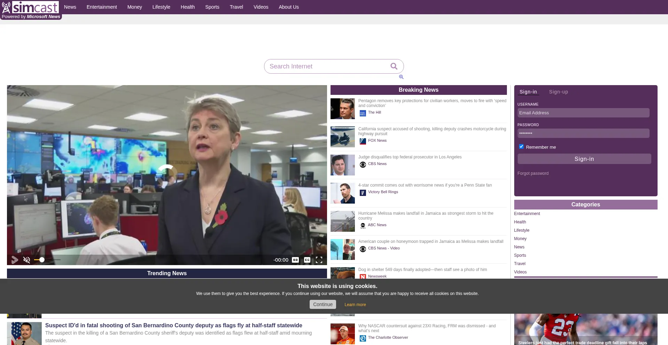Click the search magnifier icon
668x345 pixels.
point(394,66)
